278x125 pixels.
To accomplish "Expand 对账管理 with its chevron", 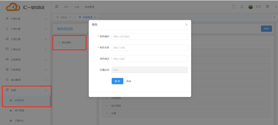I will 46,70.
